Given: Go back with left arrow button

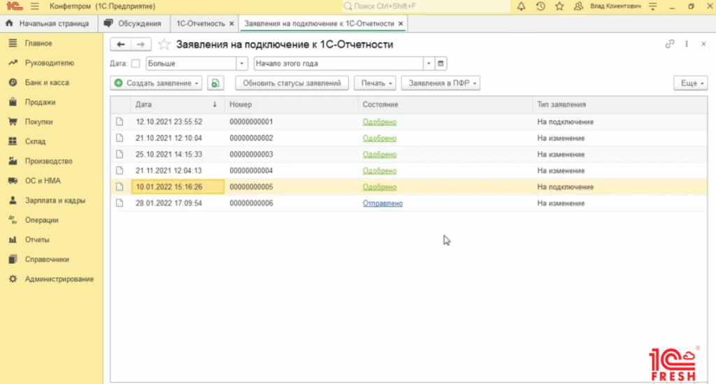Looking at the screenshot, I should coord(120,44).
